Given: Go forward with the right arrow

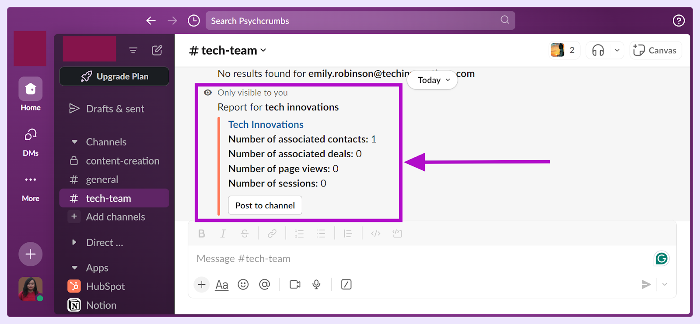Looking at the screenshot, I should point(172,21).
